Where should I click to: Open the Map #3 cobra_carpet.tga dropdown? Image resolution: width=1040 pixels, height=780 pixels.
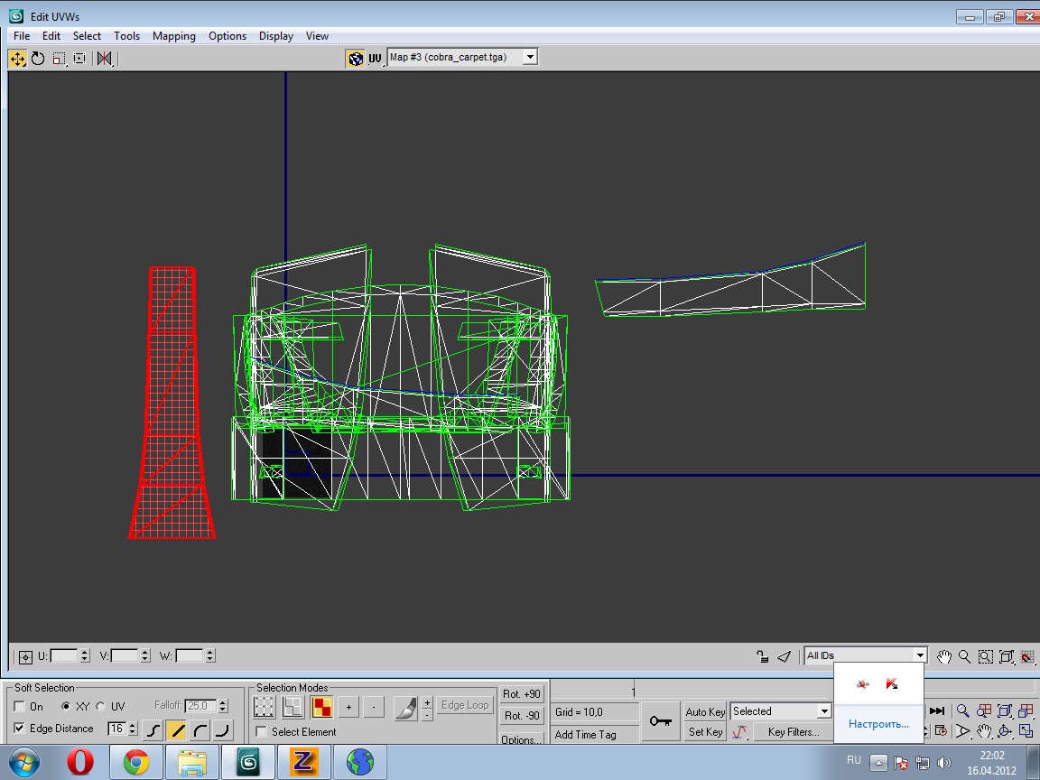[530, 57]
